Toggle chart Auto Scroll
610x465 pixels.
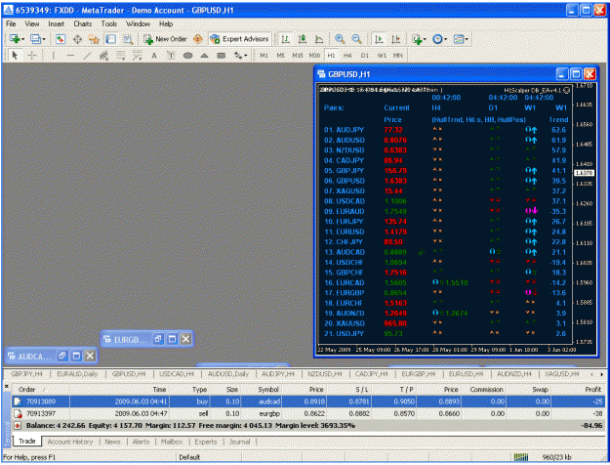point(378,39)
